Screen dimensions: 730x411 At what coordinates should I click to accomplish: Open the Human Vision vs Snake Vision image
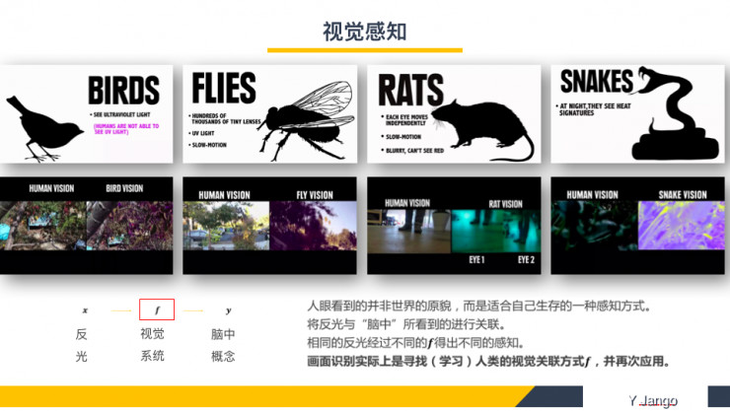click(636, 226)
